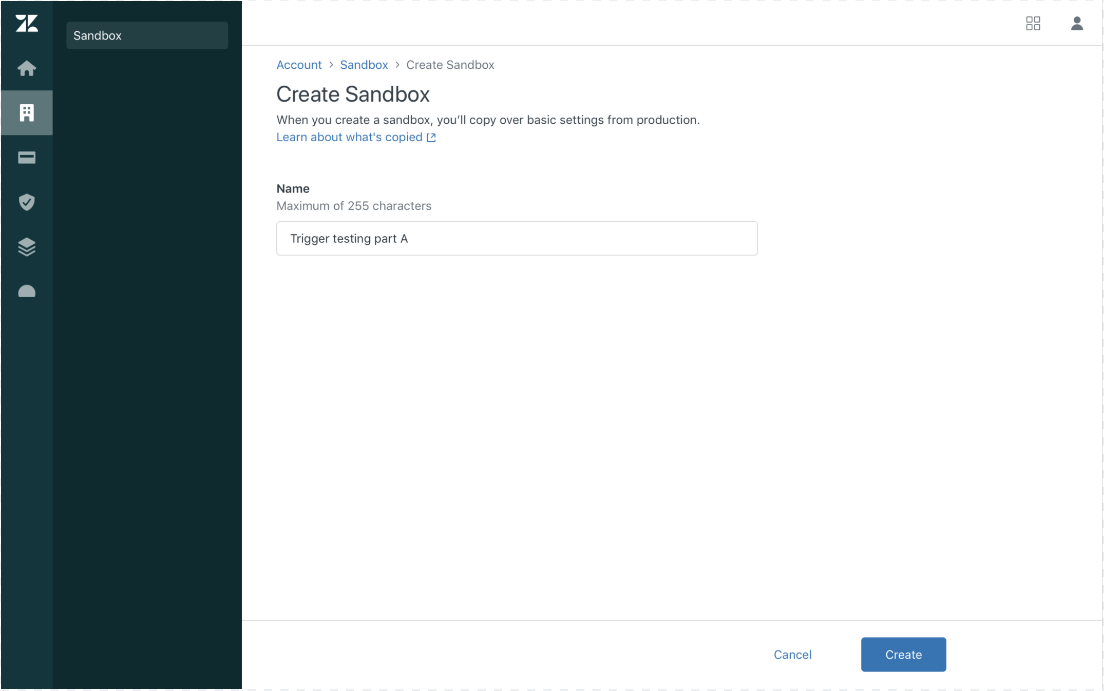1104x691 pixels.
Task: Select the Sandbox sidebar menu item
Action: coord(147,35)
